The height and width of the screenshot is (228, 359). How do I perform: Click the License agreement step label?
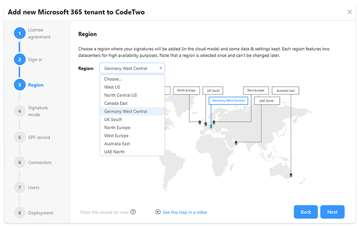click(x=39, y=33)
